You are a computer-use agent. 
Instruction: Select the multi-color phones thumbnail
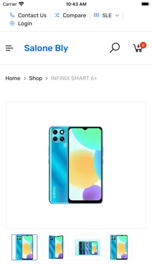[x=88, y=247]
